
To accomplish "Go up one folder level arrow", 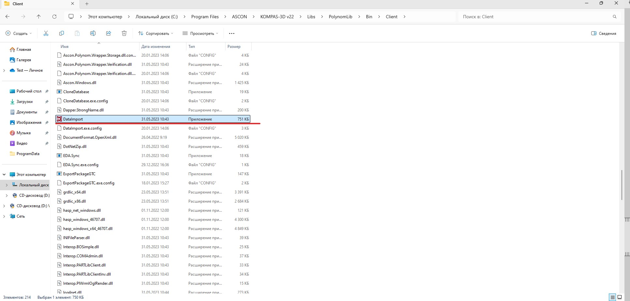I will [x=39, y=17].
